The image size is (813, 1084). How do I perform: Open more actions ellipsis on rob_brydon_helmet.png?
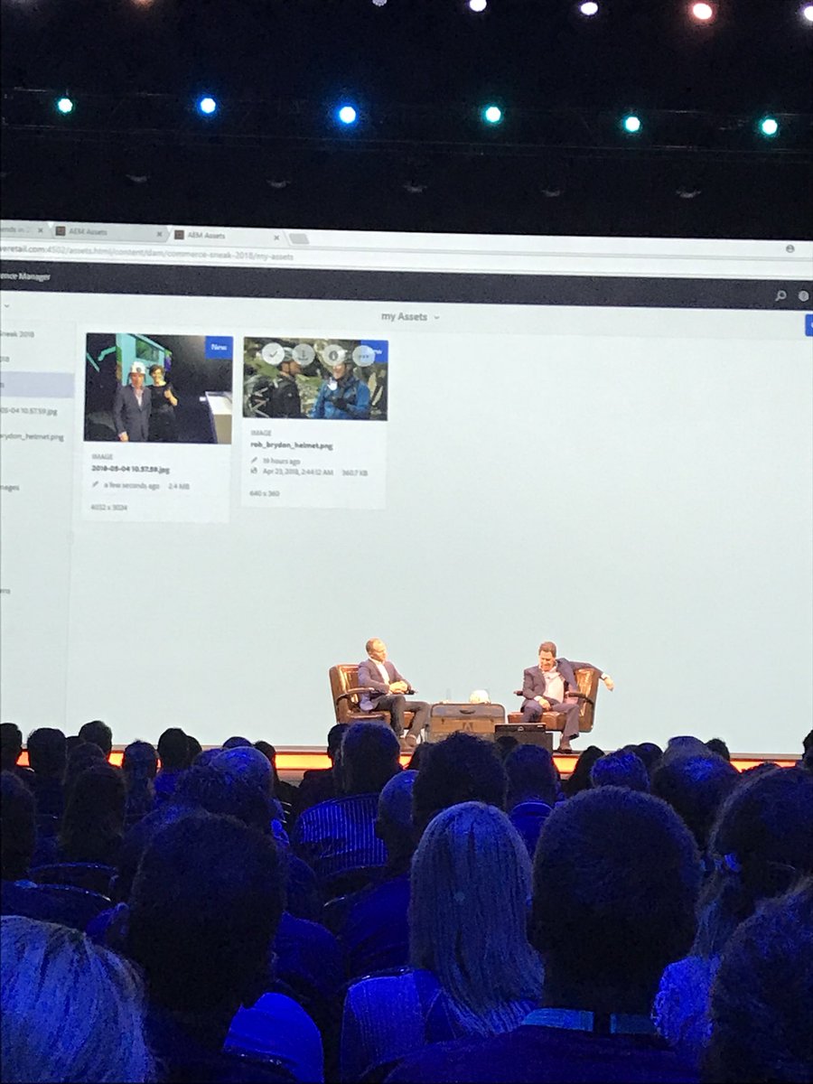[363, 356]
